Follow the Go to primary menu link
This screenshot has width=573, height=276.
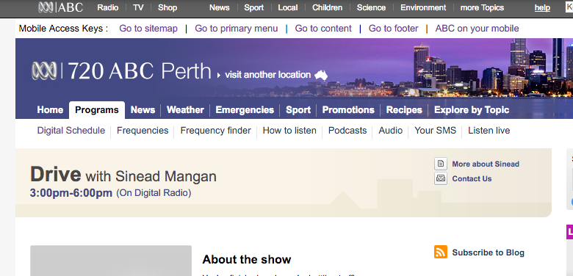pyautogui.click(x=236, y=29)
